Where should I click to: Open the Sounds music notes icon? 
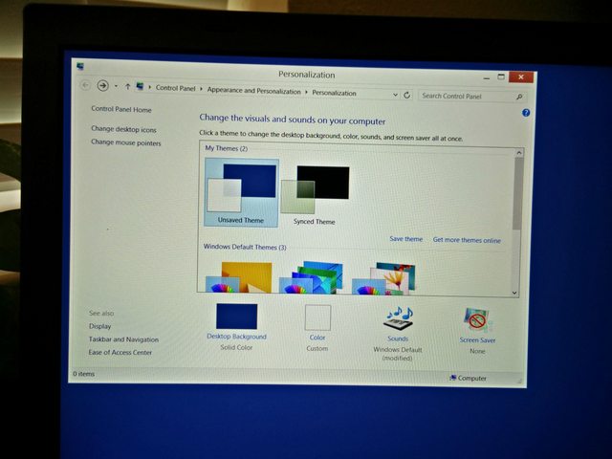point(399,318)
